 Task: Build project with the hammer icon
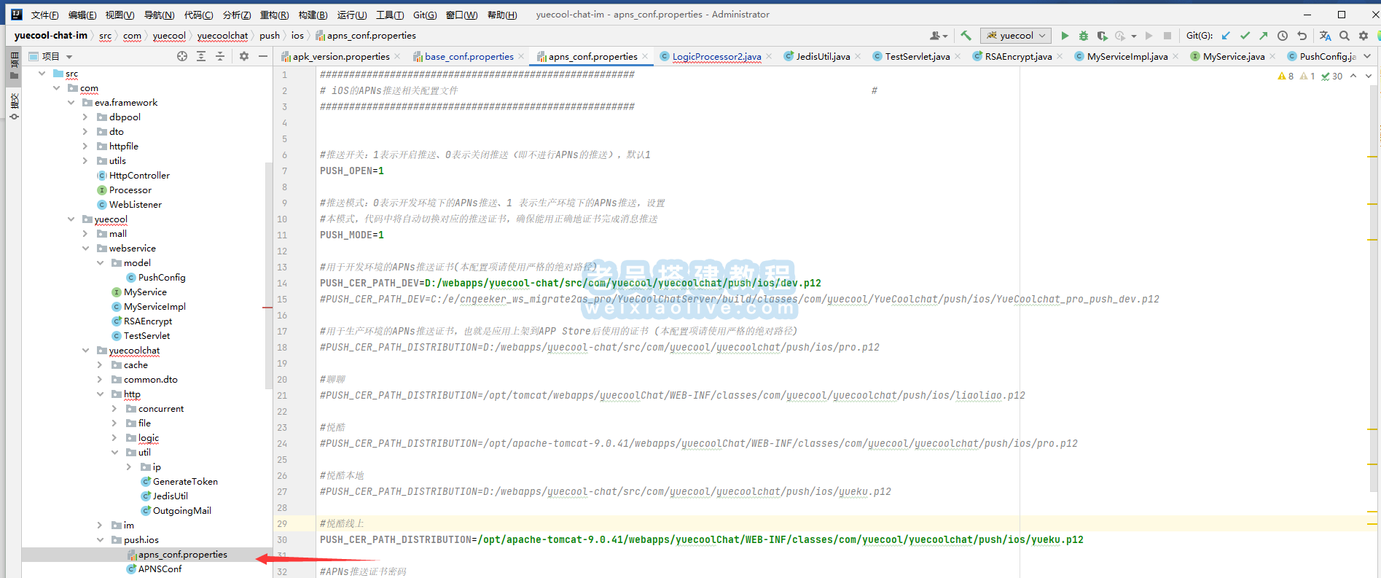pyautogui.click(x=966, y=36)
